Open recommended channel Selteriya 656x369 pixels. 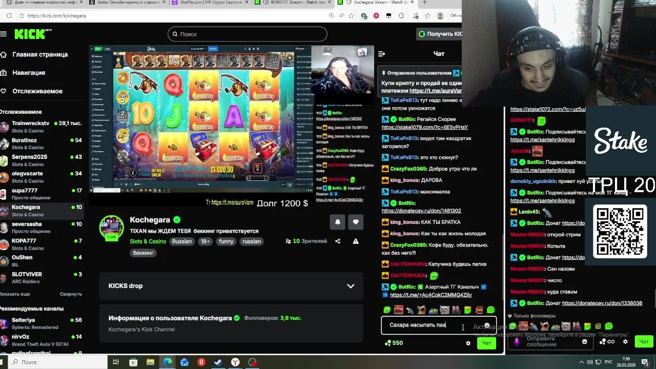click(x=41, y=323)
